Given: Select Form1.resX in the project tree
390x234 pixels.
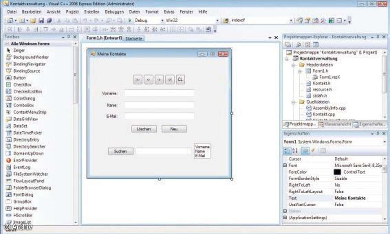Looking at the screenshot, I should coord(329,77).
